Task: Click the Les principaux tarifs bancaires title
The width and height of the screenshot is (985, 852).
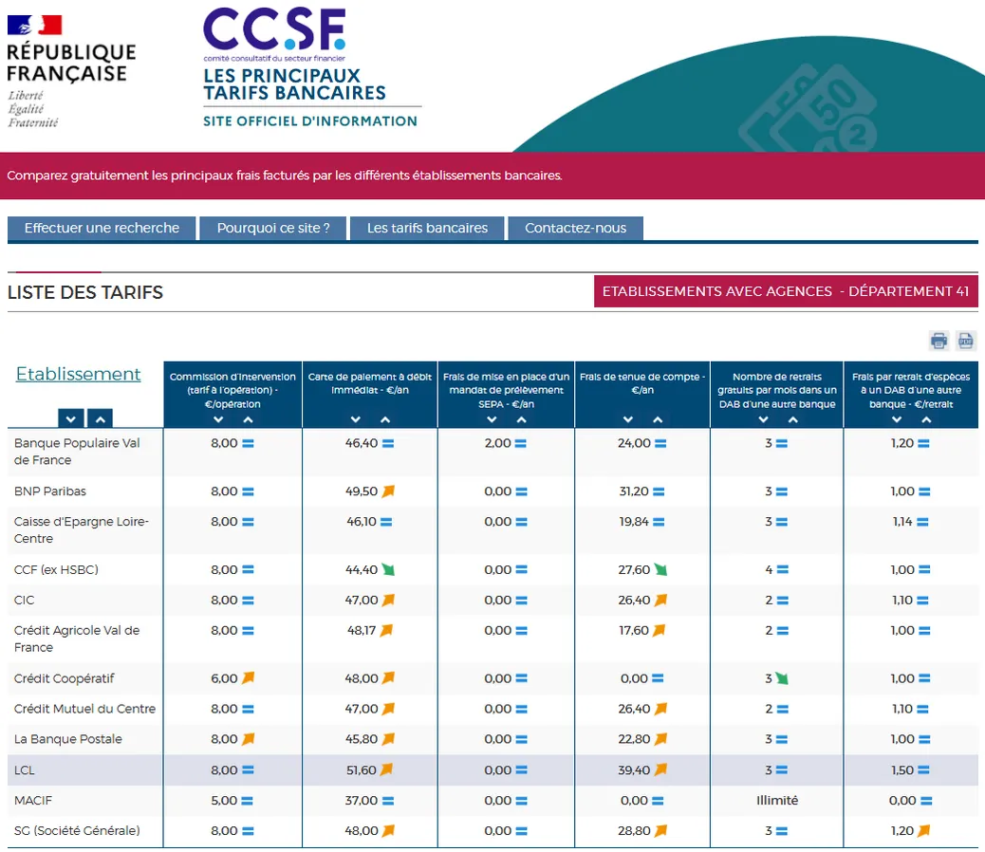Action: (294, 84)
